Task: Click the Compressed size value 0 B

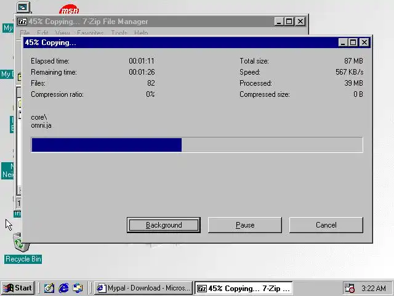Action: [x=358, y=94]
